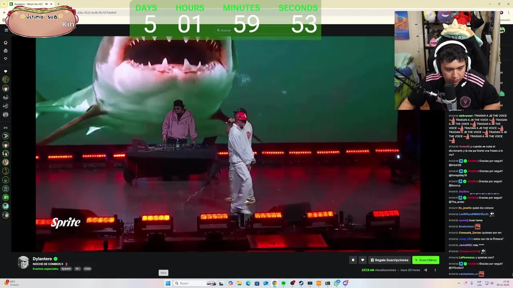Open the three-dot options below Suscribirse
The image size is (513, 288).
pyautogui.click(x=435, y=270)
